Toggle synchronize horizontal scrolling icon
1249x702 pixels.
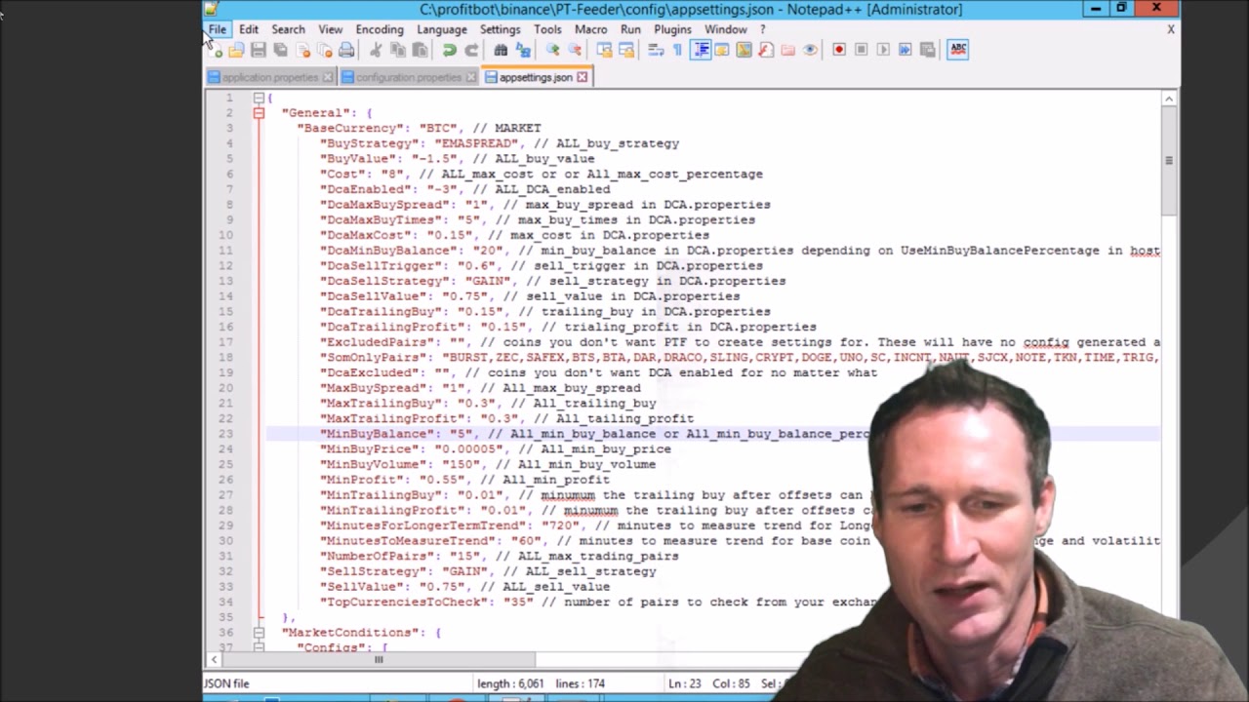(x=626, y=50)
